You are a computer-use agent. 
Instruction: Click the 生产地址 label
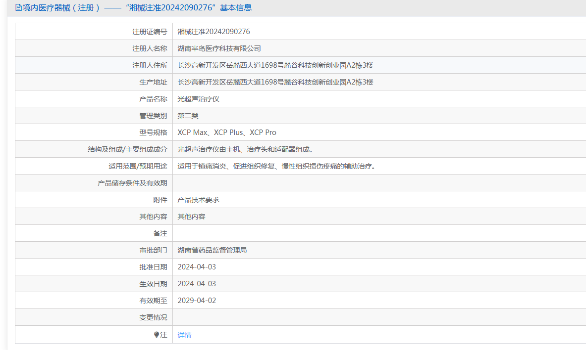point(153,82)
